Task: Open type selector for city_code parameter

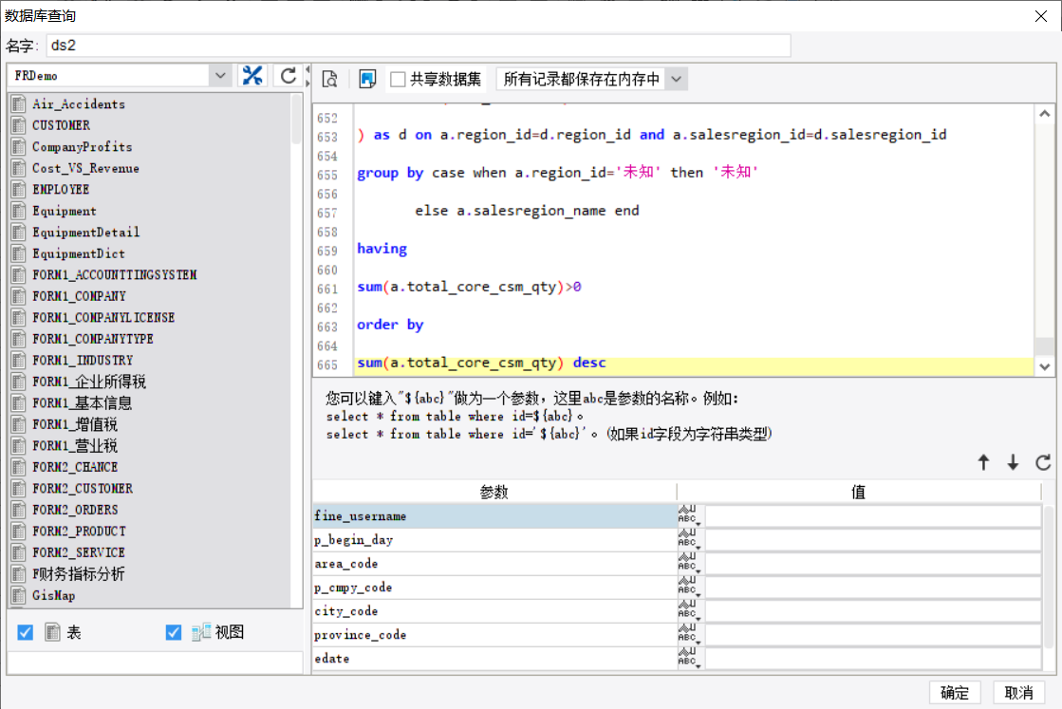Action: click(x=689, y=611)
